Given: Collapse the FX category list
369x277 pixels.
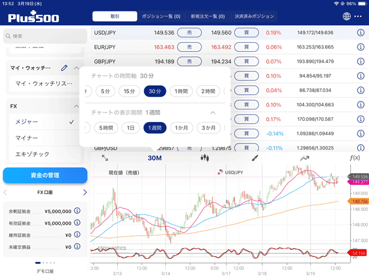Looking at the screenshot, I should click(x=76, y=106).
